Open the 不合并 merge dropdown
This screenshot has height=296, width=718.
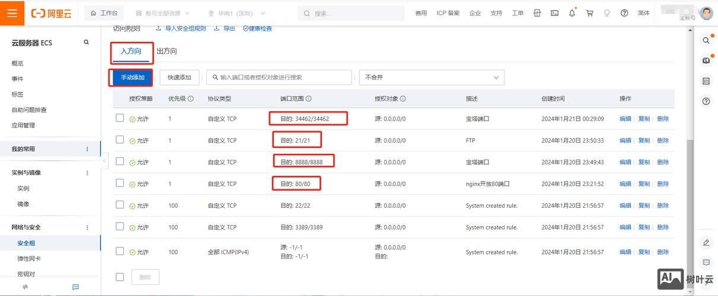click(x=432, y=78)
